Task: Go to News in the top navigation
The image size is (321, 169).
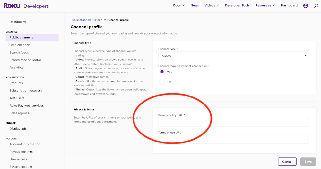Action: click(x=195, y=5)
